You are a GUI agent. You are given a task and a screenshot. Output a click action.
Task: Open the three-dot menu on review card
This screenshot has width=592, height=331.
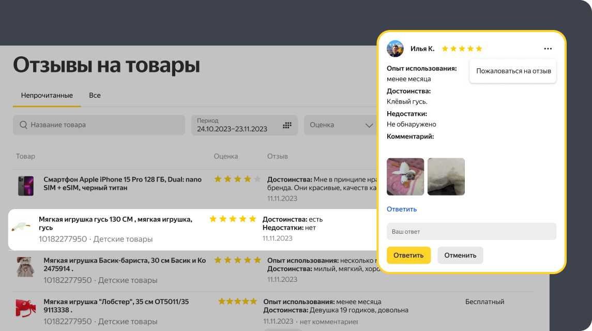point(548,49)
